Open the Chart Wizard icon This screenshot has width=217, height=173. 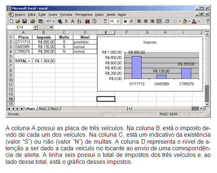tap(87, 21)
